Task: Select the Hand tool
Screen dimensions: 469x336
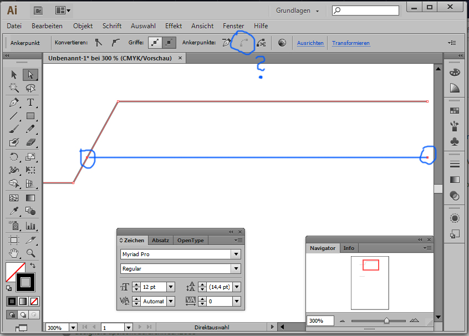Action: tap(14, 253)
